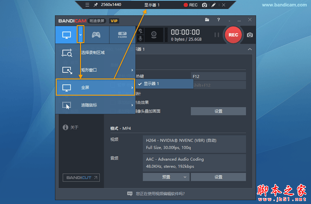The image size is (311, 204).
Task: Choose 选择录制区域 menu item
Action: pos(95,52)
